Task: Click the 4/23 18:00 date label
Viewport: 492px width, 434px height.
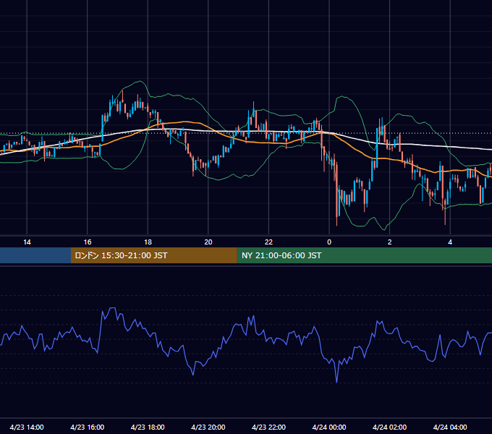Action: point(148,427)
